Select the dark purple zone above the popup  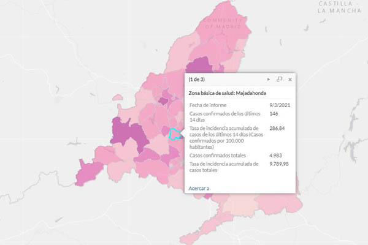tap(201, 66)
